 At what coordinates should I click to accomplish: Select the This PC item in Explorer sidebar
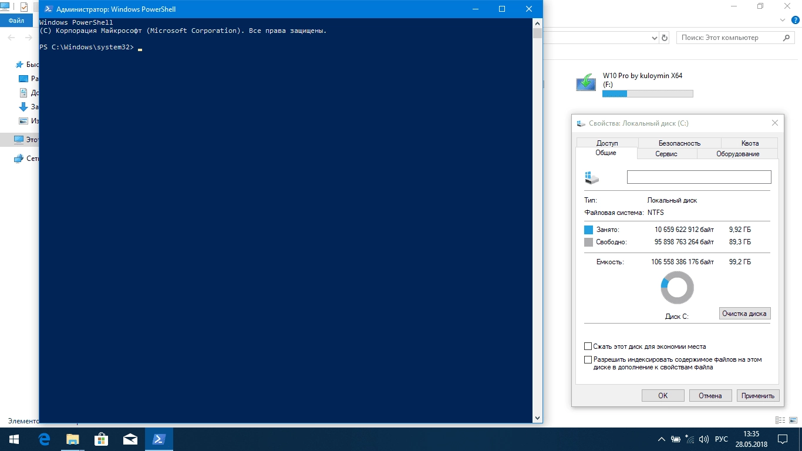(19, 140)
